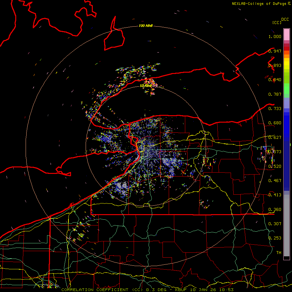This screenshot has height=292, width=292.
Task: Click the 1.000 legend value
Action: [x=275, y=36]
